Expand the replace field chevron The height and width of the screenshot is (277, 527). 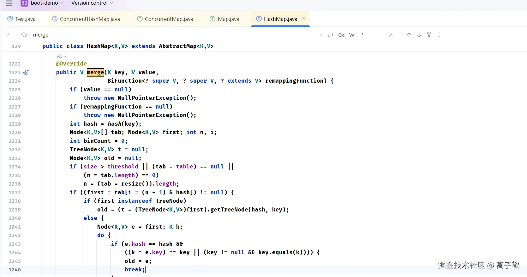[x=8, y=35]
